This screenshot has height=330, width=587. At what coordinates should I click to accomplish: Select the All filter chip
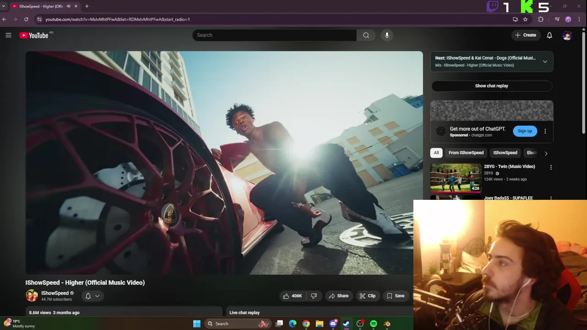point(437,153)
